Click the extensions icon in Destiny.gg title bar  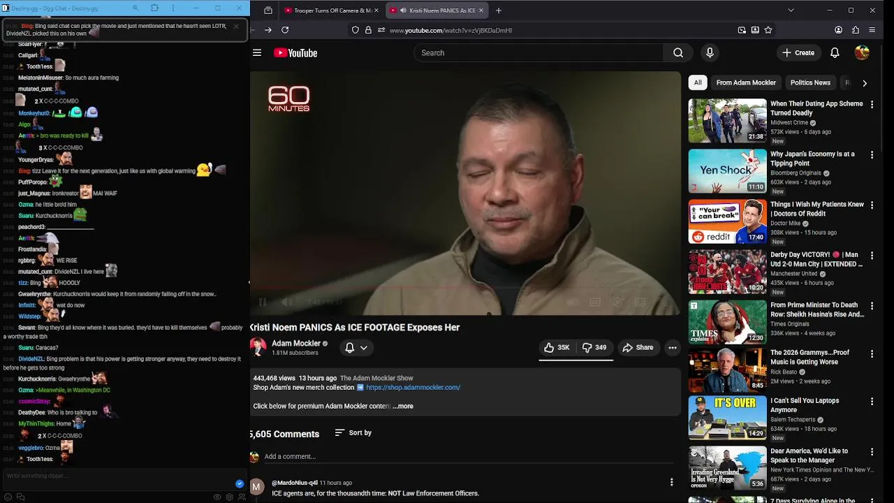tap(154, 8)
